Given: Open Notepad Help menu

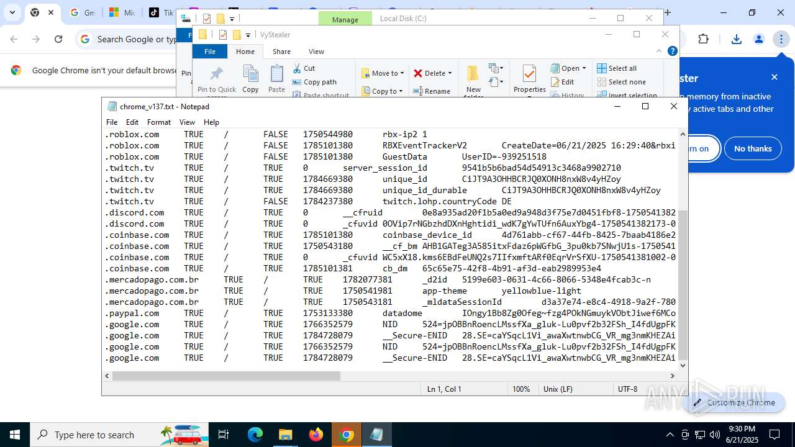Looking at the screenshot, I should click(x=212, y=122).
